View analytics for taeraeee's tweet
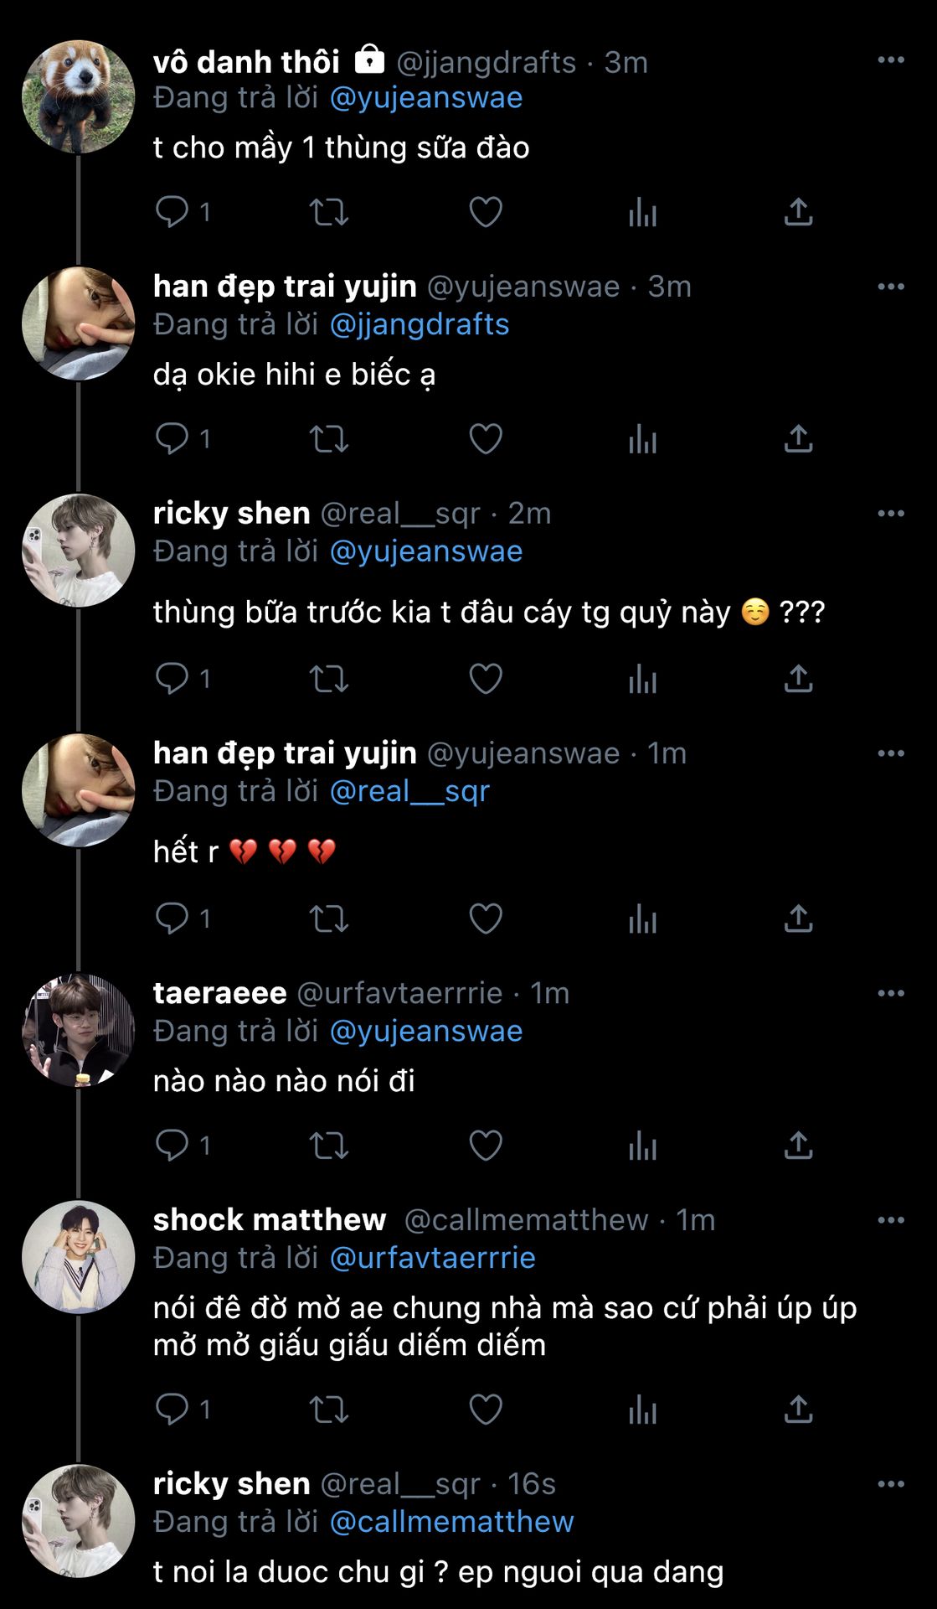Image resolution: width=937 pixels, height=1609 pixels. pyautogui.click(x=642, y=1145)
